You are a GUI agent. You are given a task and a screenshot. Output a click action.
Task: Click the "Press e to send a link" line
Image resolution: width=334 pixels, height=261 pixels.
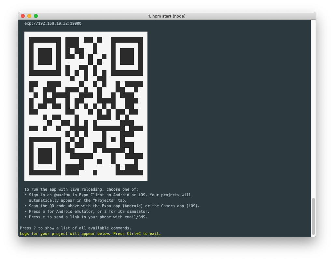point(86,217)
